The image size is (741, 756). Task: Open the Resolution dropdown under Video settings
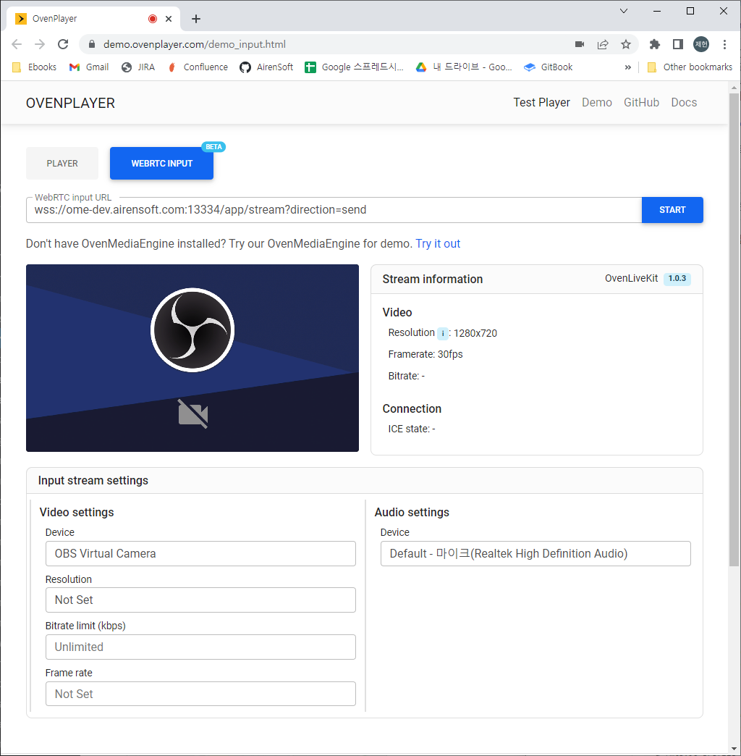(x=200, y=600)
